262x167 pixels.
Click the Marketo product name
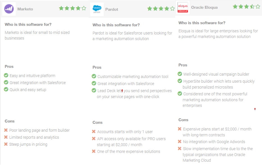coord(25,9)
